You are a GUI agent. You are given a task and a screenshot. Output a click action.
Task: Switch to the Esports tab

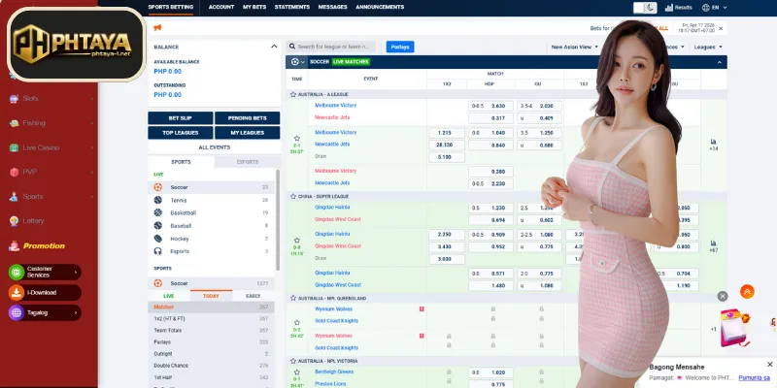click(x=248, y=162)
